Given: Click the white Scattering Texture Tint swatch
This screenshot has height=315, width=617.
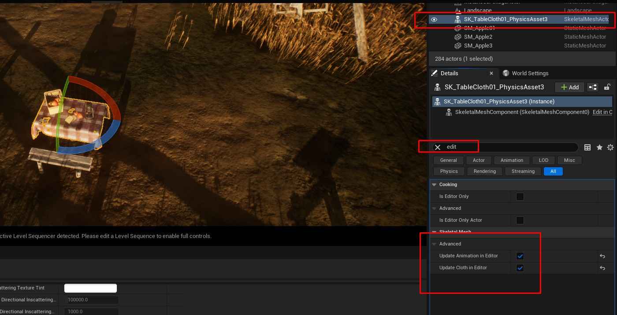Looking at the screenshot, I should 90,288.
